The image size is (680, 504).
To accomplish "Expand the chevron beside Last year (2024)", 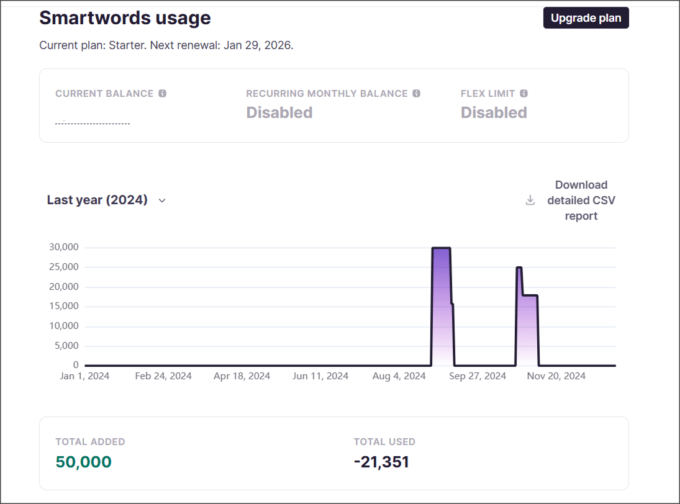I will pos(162,200).
